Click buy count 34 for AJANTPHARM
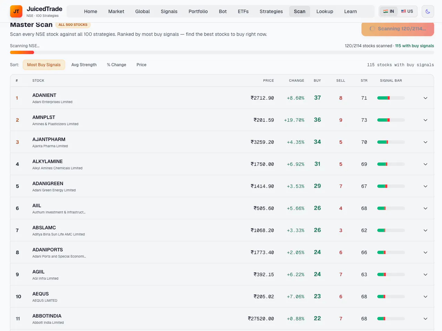The width and height of the screenshot is (442, 331). [x=317, y=142]
